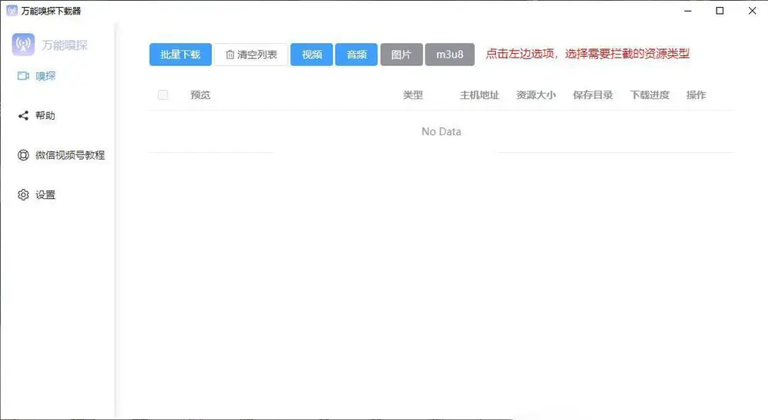Click the 微信视频号教程 lifebuoy icon
This screenshot has height=420, width=768.
pos(23,155)
